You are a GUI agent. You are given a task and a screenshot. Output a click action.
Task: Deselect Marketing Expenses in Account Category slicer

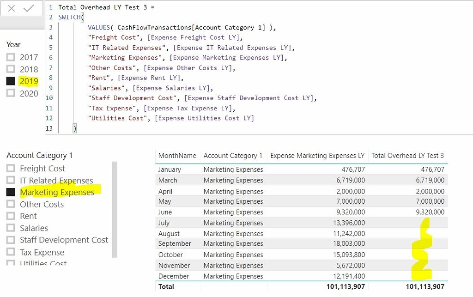pos(11,192)
